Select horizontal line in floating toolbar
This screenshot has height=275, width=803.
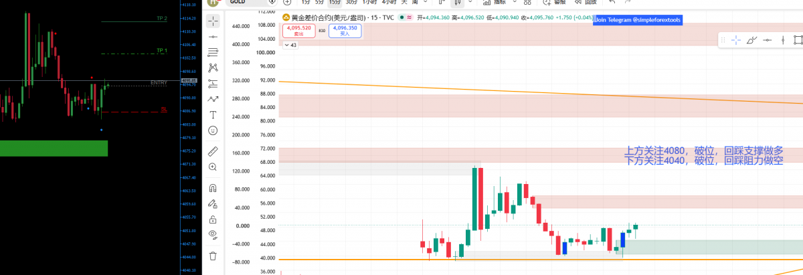767,40
